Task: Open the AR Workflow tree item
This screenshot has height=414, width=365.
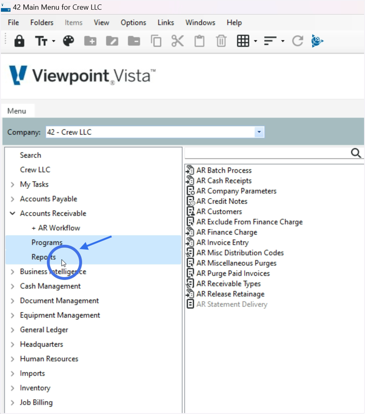Action: (56, 228)
